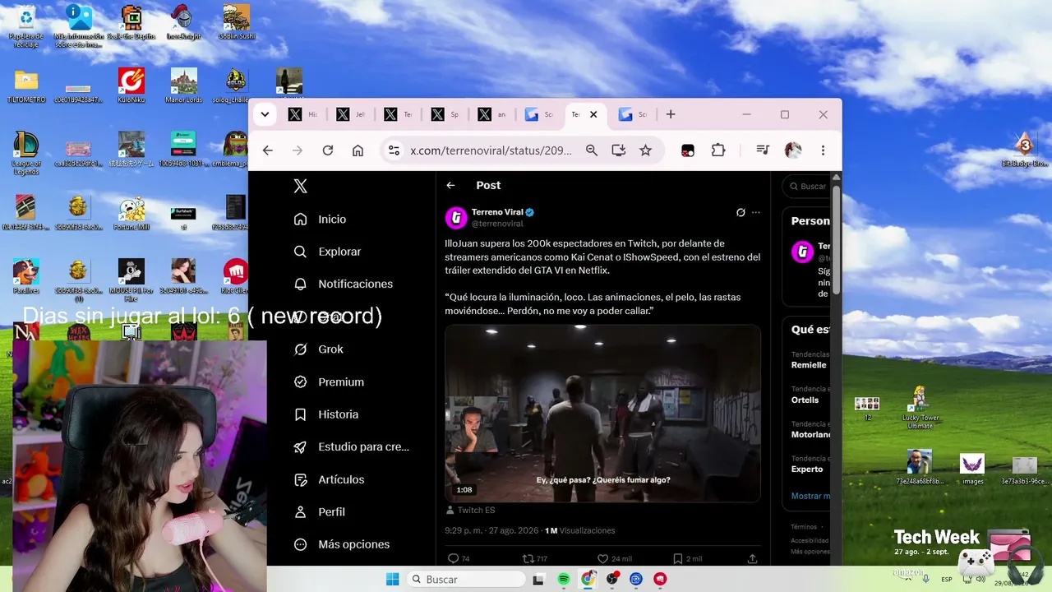This screenshot has width=1052, height=592.
Task: Go to Perfil page
Action: pyautogui.click(x=320, y=512)
